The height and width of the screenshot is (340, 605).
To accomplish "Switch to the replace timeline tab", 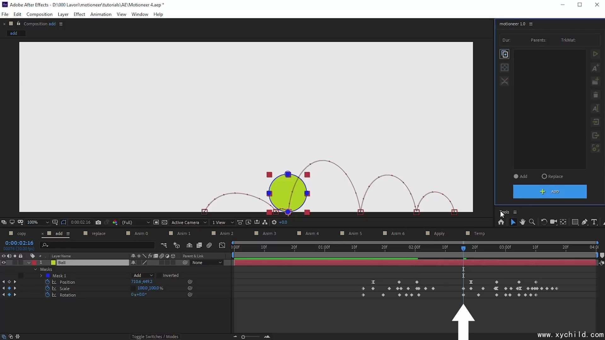I will (98, 234).
